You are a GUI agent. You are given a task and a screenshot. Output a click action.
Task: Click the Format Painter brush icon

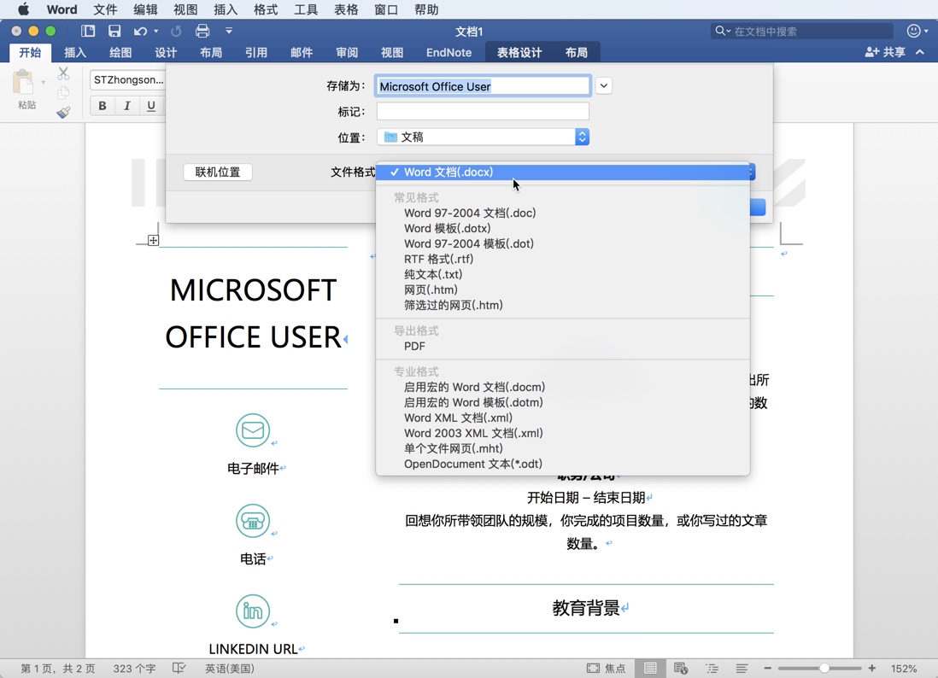pyautogui.click(x=63, y=112)
